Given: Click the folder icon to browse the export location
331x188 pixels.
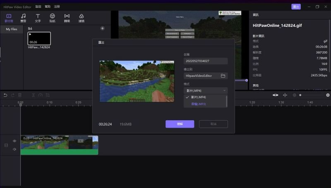Looking at the screenshot, I should (x=223, y=76).
